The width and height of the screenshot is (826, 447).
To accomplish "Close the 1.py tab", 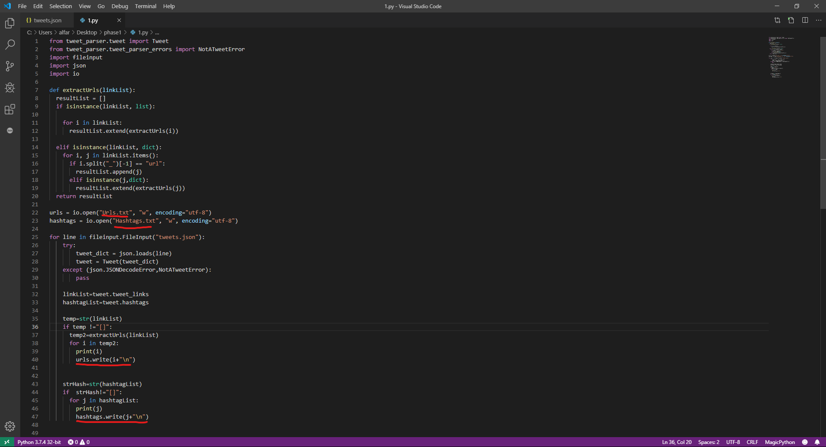I will tap(119, 20).
